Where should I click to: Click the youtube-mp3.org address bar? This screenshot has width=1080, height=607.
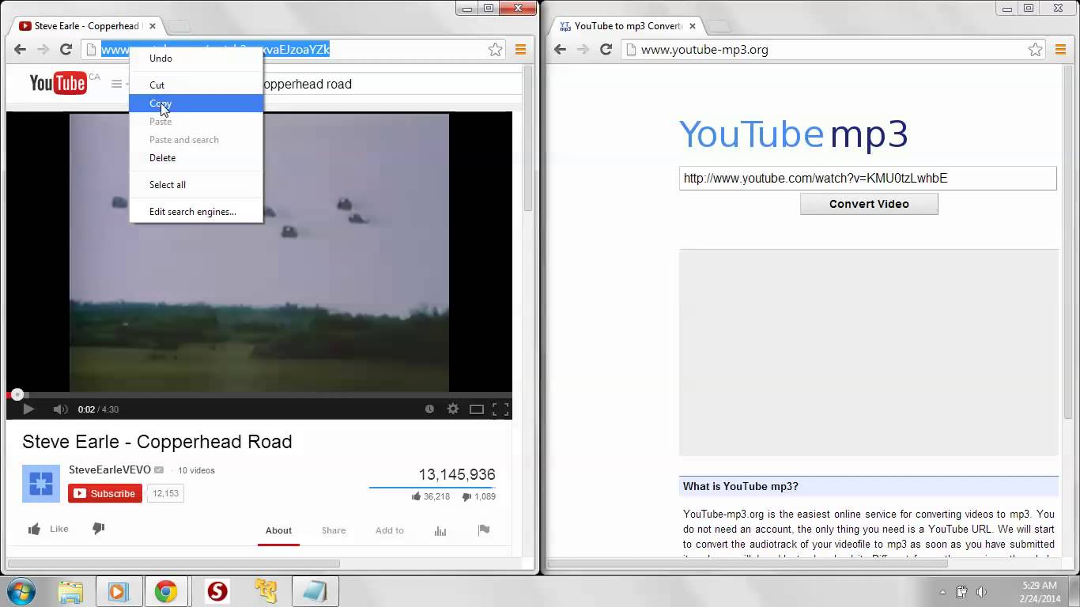click(x=834, y=50)
